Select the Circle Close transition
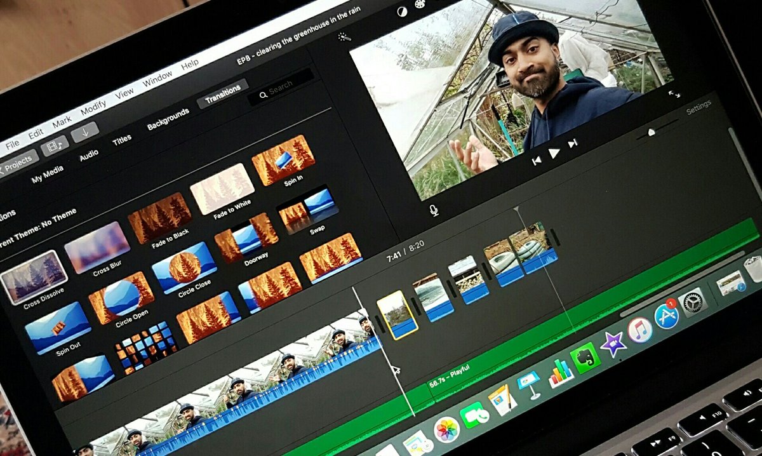The image size is (762, 456). (184, 267)
